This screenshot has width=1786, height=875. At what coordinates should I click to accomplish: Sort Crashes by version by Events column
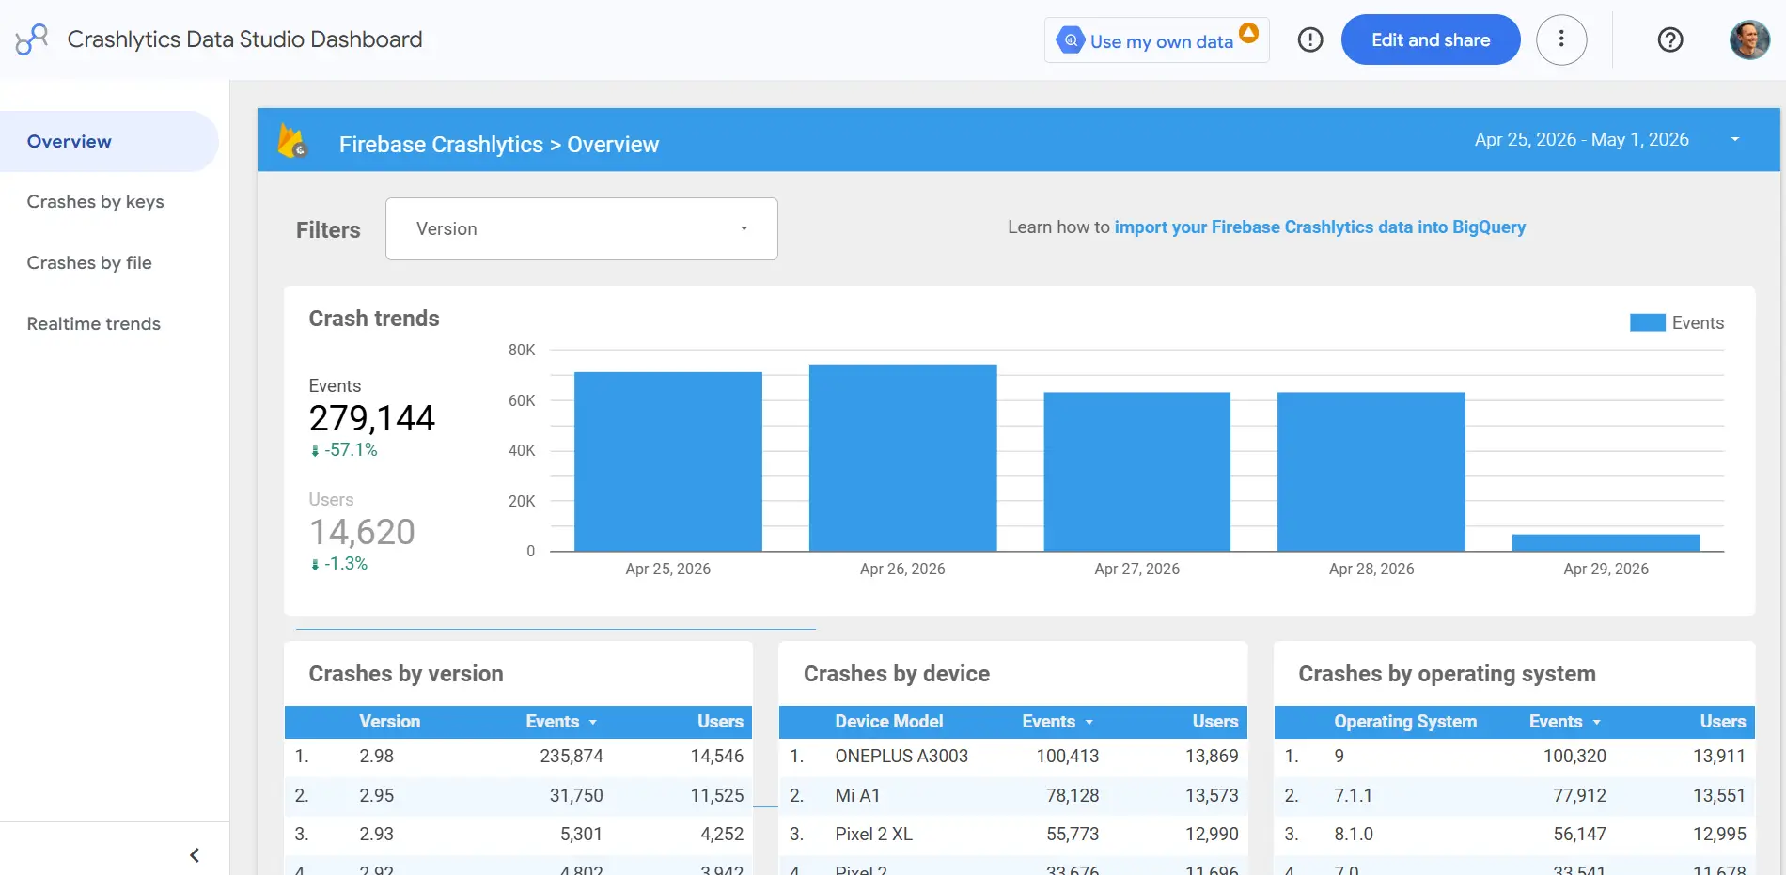(561, 722)
